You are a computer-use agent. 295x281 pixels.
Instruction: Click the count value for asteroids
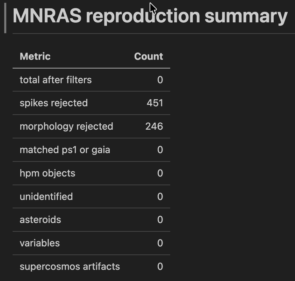click(x=160, y=219)
